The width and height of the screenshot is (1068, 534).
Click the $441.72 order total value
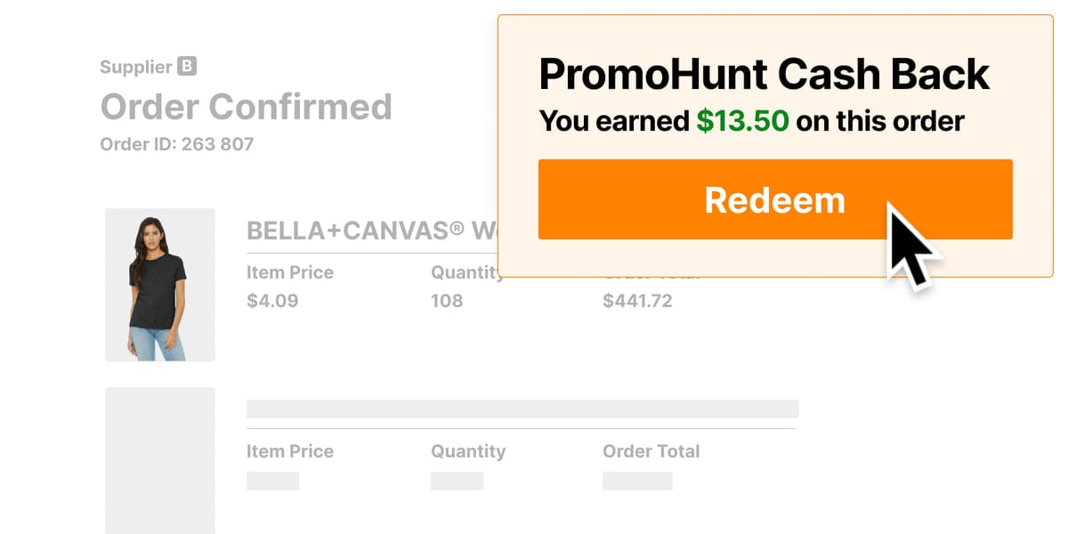coord(637,301)
